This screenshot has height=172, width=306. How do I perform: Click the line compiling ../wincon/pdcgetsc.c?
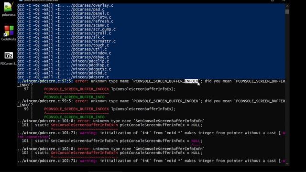click(x=64, y=69)
